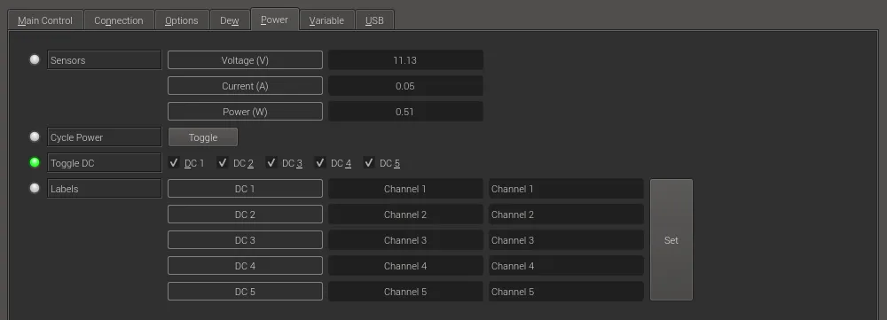The image size is (887, 320).
Task: Open the Variable tab
Action: point(326,20)
